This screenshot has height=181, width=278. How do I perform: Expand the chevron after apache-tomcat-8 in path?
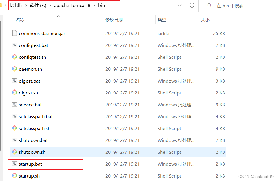[x=94, y=6]
